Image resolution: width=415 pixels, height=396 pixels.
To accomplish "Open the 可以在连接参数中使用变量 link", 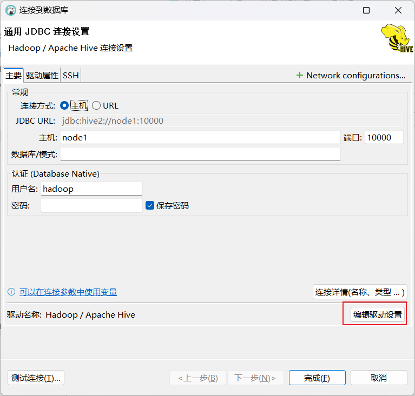I will 68,292.
